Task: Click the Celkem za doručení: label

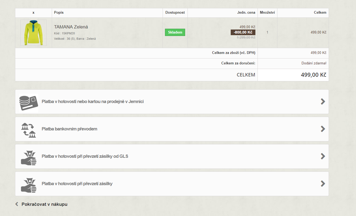Action: (x=238, y=63)
